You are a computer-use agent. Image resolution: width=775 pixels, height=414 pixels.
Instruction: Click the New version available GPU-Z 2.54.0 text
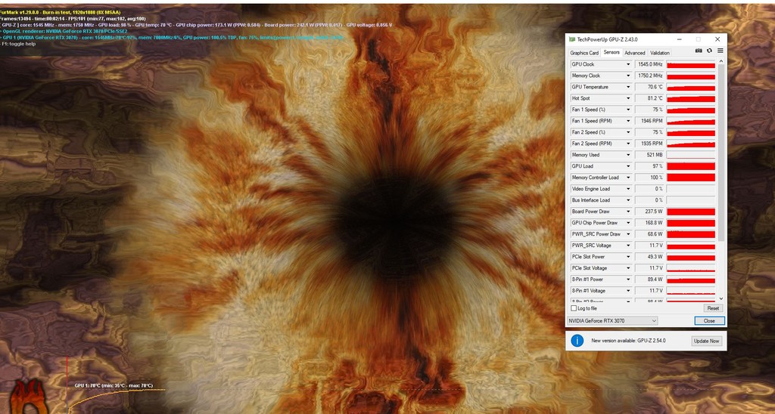click(x=628, y=341)
